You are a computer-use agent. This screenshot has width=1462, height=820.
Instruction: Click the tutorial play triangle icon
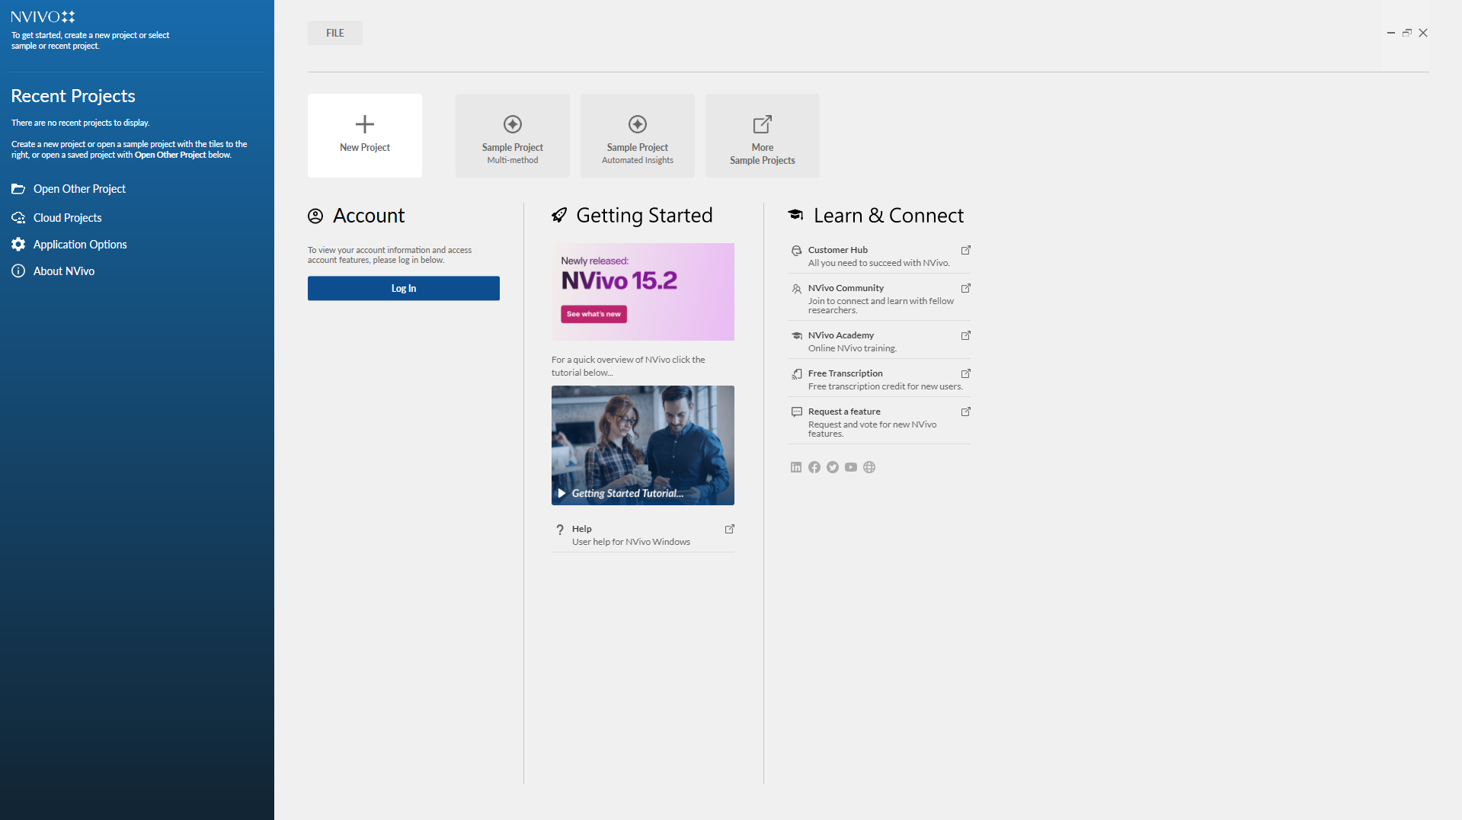(561, 493)
